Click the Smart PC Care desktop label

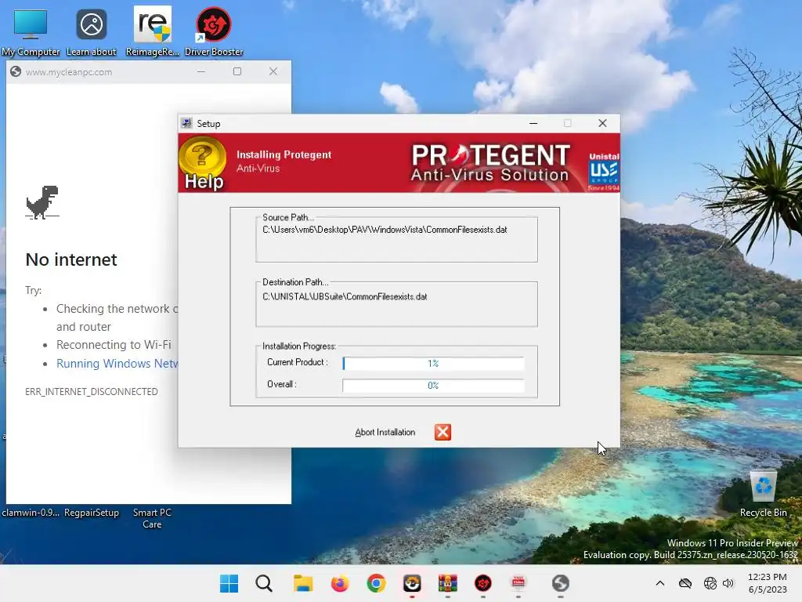[152, 518]
